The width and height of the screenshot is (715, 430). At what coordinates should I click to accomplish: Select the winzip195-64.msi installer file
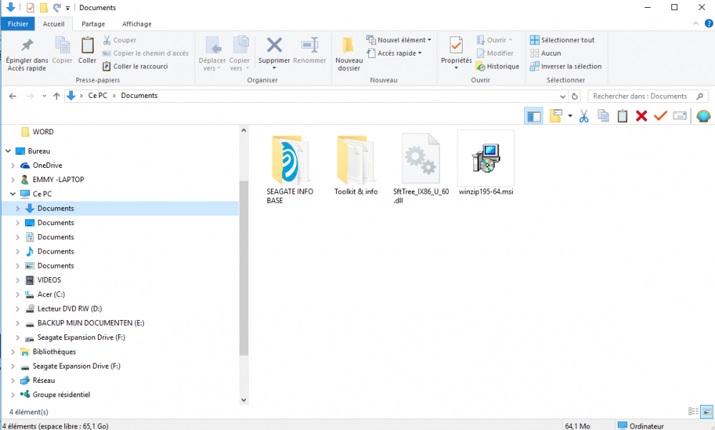pos(485,164)
